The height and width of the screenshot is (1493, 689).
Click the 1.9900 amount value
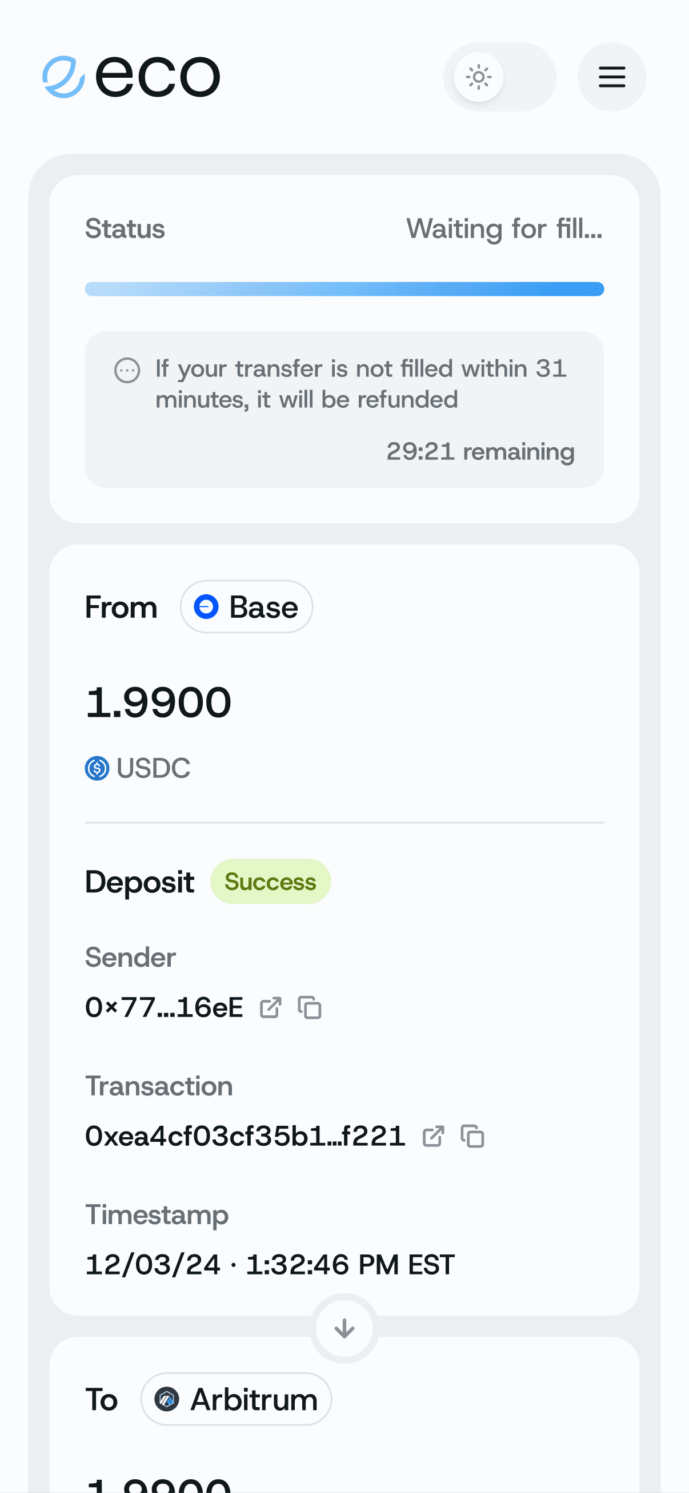159,702
